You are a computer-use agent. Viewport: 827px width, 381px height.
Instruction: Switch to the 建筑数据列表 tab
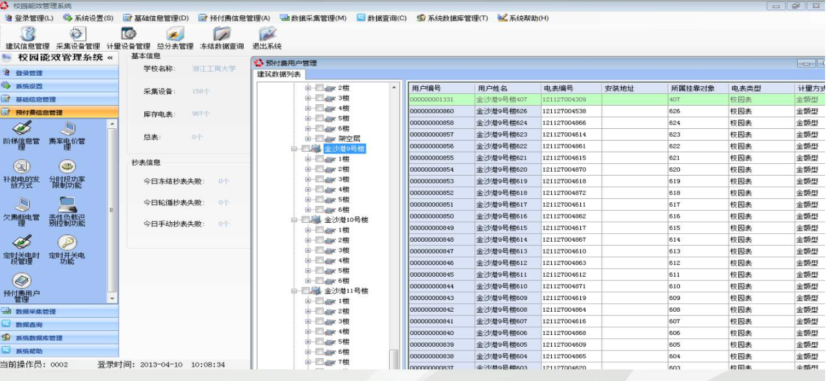[279, 75]
